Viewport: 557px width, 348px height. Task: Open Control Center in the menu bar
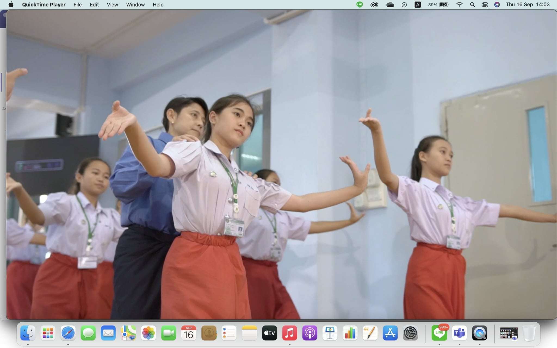(485, 5)
